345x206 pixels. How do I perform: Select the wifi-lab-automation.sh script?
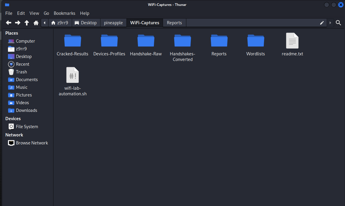pyautogui.click(x=72, y=75)
